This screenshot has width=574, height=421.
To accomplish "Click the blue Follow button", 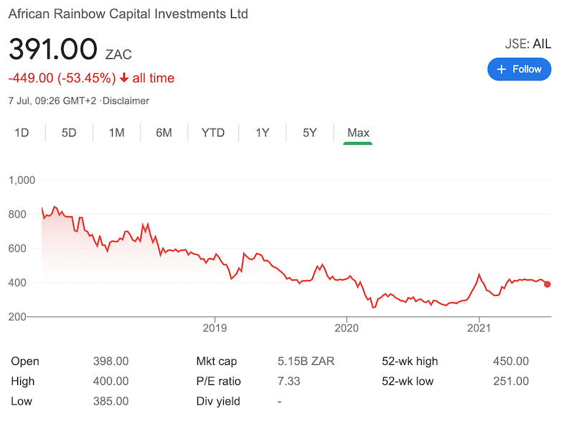I will 519,69.
